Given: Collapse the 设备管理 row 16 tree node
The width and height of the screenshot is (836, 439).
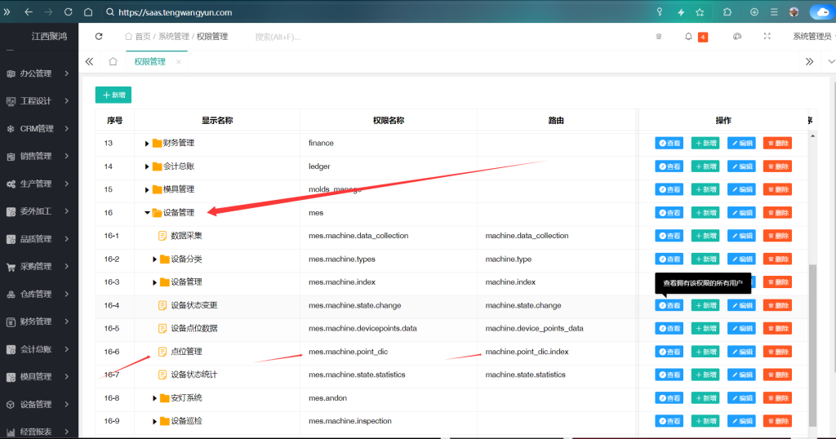Looking at the screenshot, I should tap(148, 213).
